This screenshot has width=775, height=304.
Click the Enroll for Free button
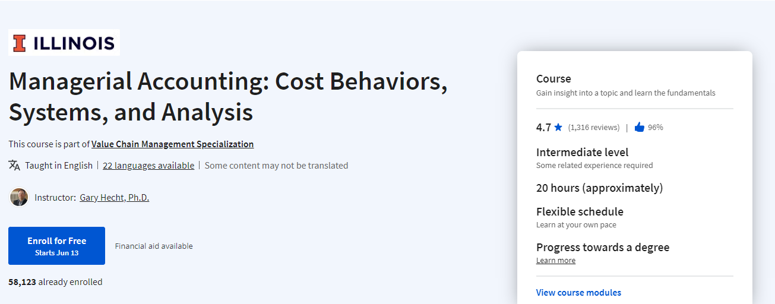point(56,246)
